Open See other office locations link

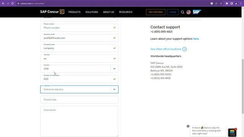pyautogui.click(x=166, y=49)
